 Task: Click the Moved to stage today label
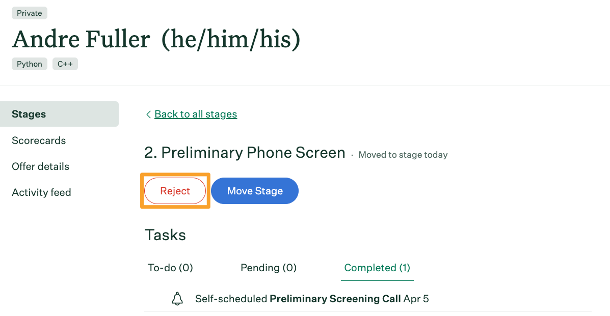pos(403,155)
